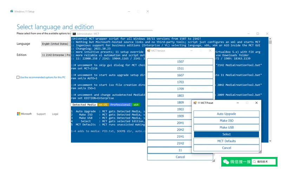The height and width of the screenshot is (170, 281).
Task: Click the WeChat logo in green banner
Action: coord(226,162)
